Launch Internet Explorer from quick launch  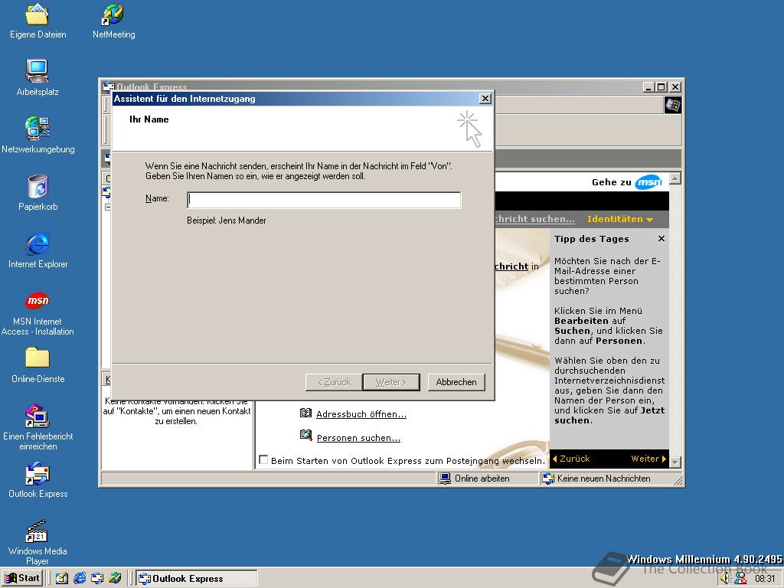pyautogui.click(x=80, y=578)
